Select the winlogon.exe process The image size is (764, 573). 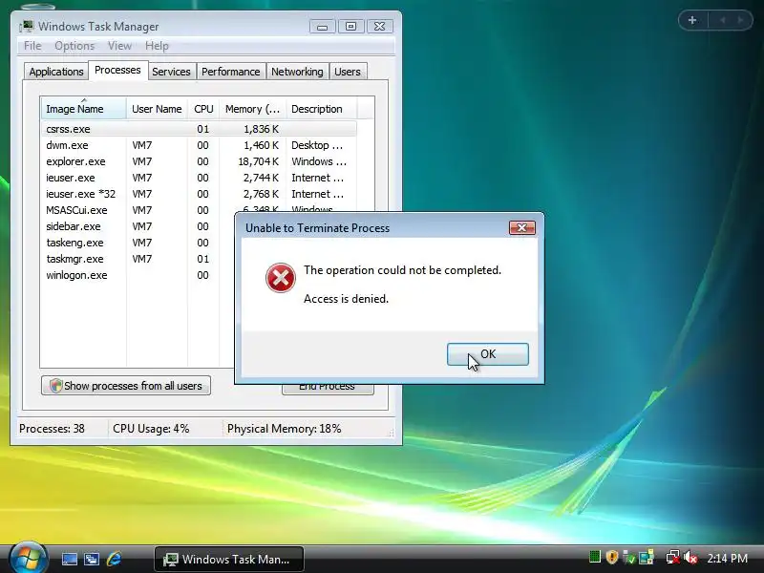[76, 275]
